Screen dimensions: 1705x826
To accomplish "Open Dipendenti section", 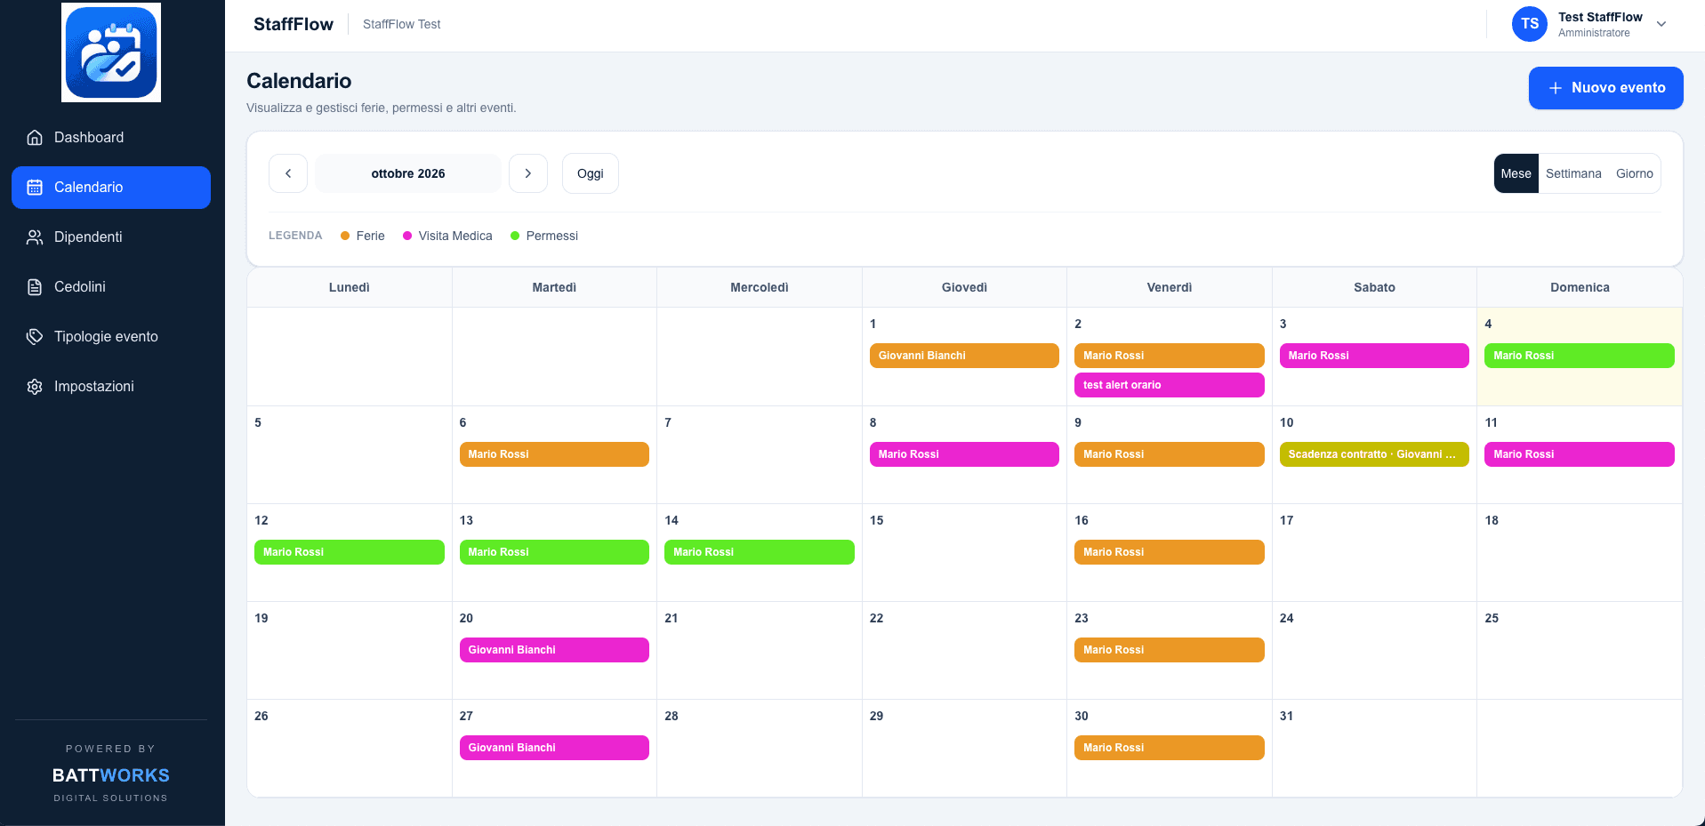I will (111, 237).
